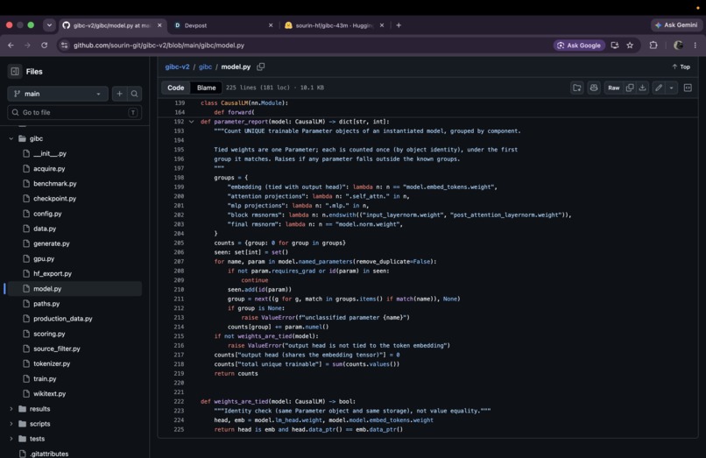
Task: Switch to sourin-hf/gibc-43m Hugging Face tab
Action: pyautogui.click(x=335, y=25)
